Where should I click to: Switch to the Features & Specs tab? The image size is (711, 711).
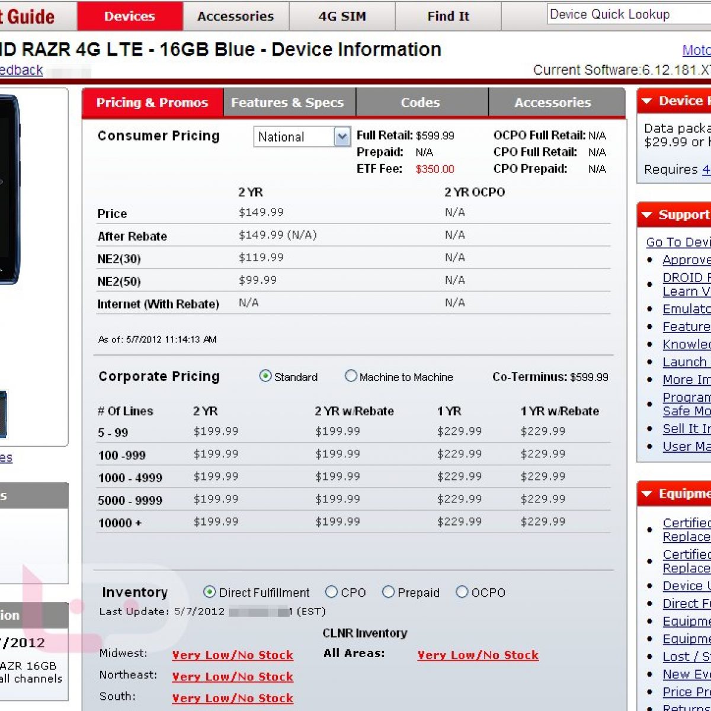point(287,103)
